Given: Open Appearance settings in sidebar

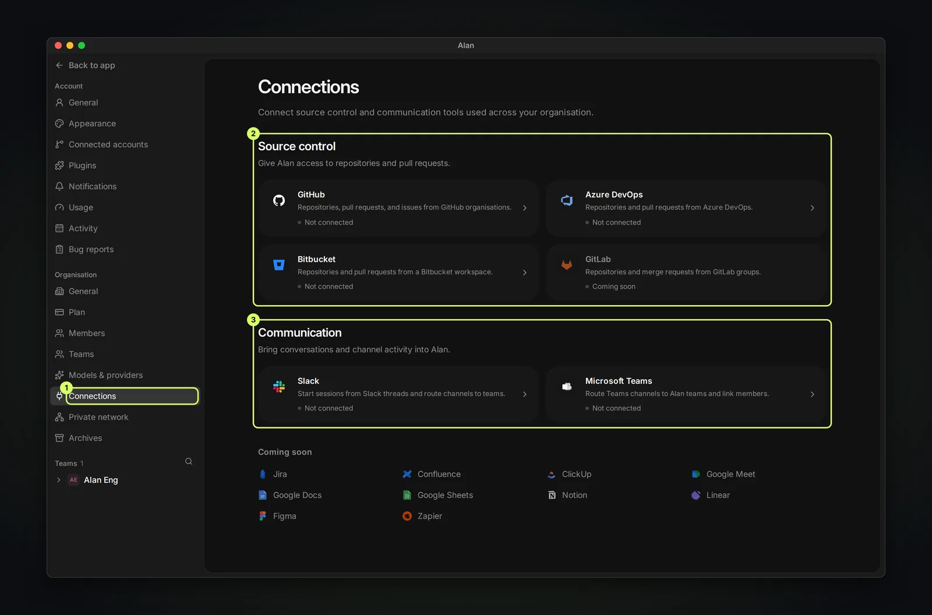Looking at the screenshot, I should click(x=125, y=123).
